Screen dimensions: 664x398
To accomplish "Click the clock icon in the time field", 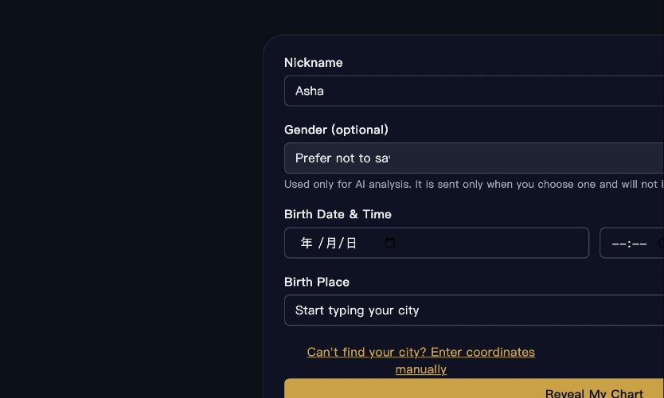I will click(x=660, y=243).
